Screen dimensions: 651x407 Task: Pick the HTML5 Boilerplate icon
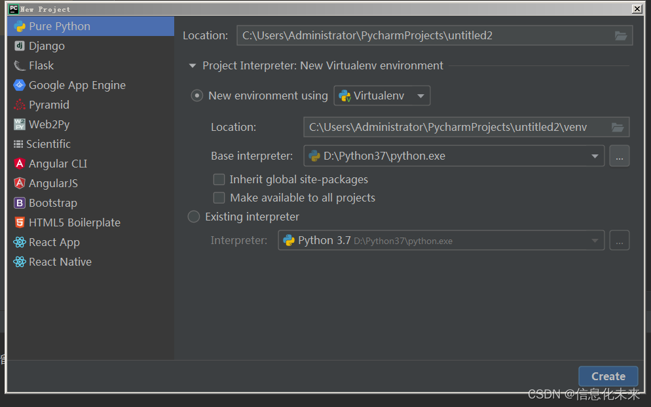pyautogui.click(x=20, y=222)
